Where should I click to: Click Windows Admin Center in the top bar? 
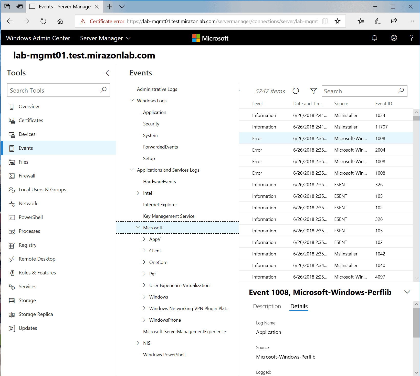click(38, 38)
